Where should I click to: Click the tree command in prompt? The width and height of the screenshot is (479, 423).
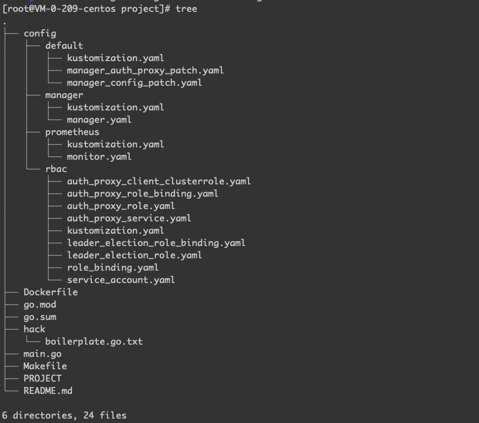pos(186,9)
